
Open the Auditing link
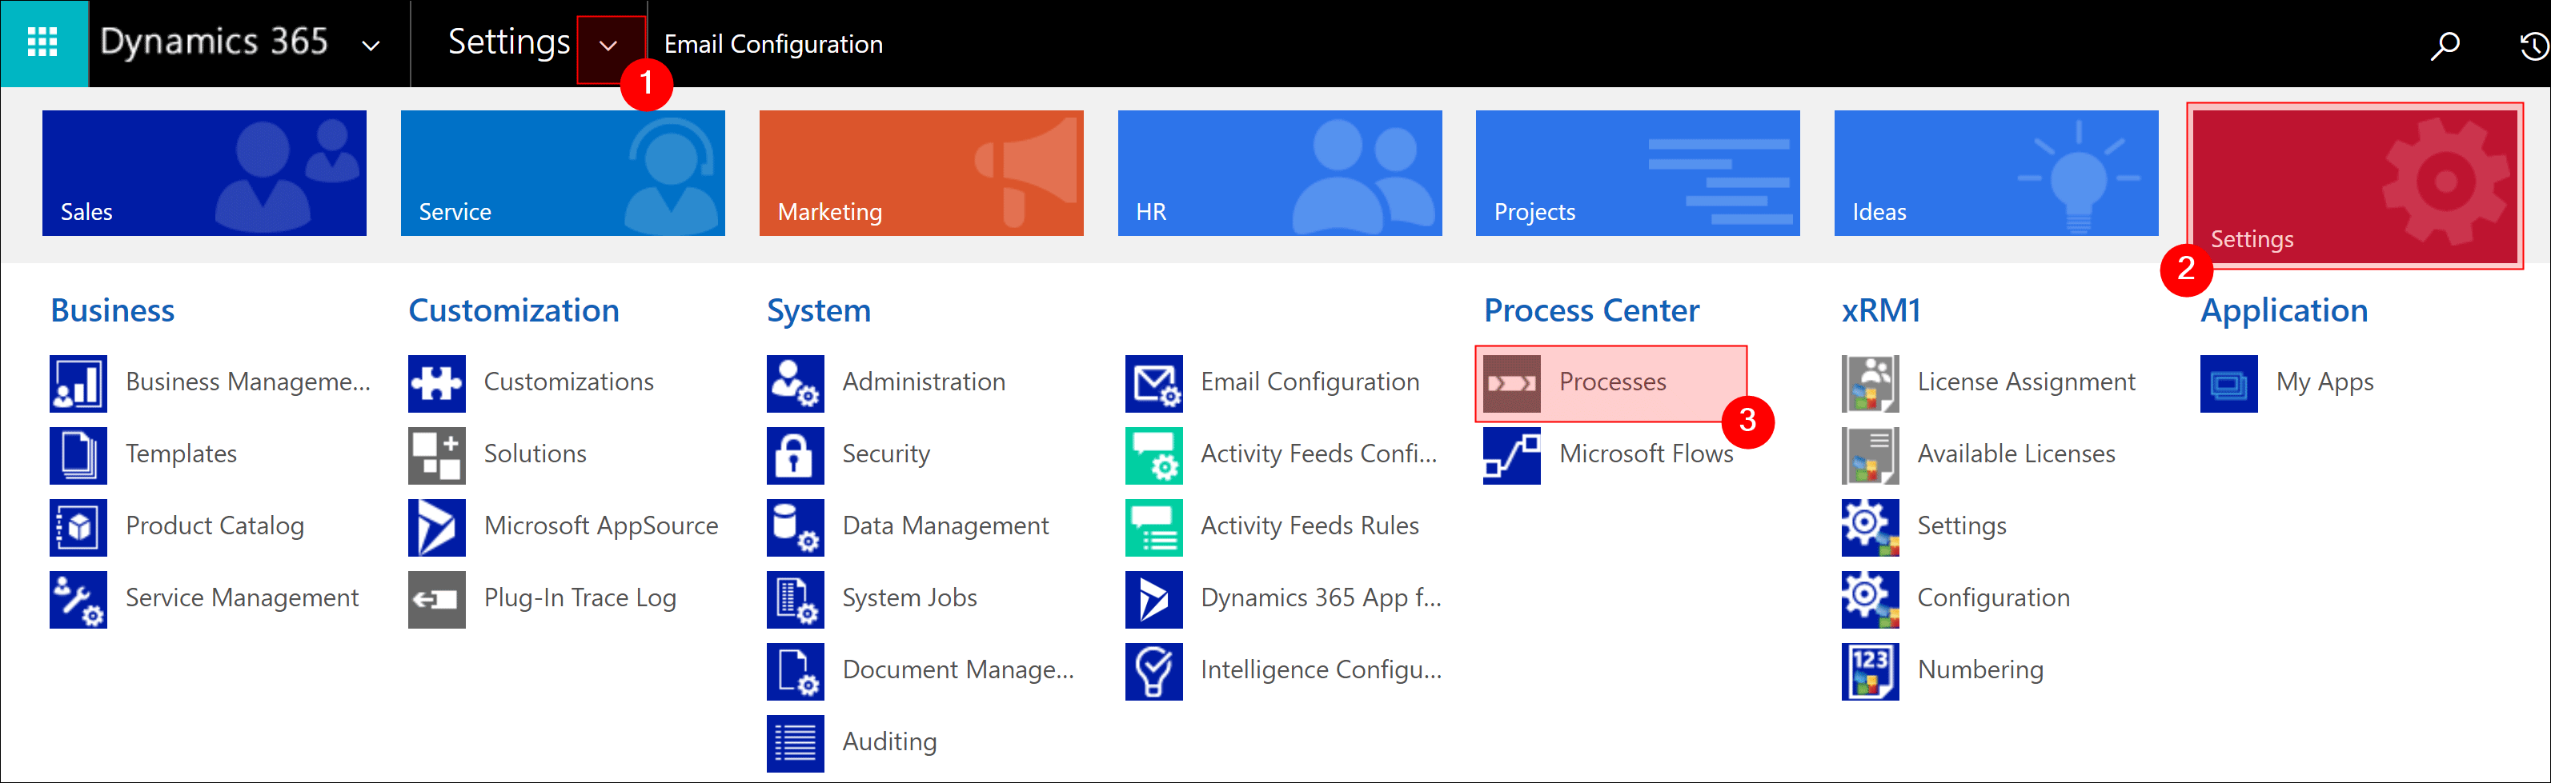point(889,742)
